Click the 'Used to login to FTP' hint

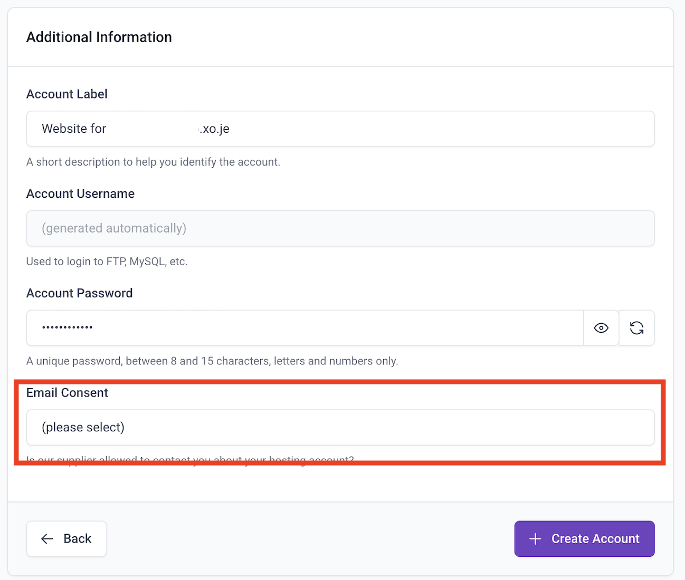click(107, 262)
